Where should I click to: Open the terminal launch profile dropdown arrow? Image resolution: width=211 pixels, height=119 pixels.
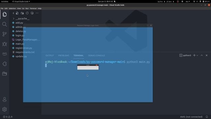197,56
